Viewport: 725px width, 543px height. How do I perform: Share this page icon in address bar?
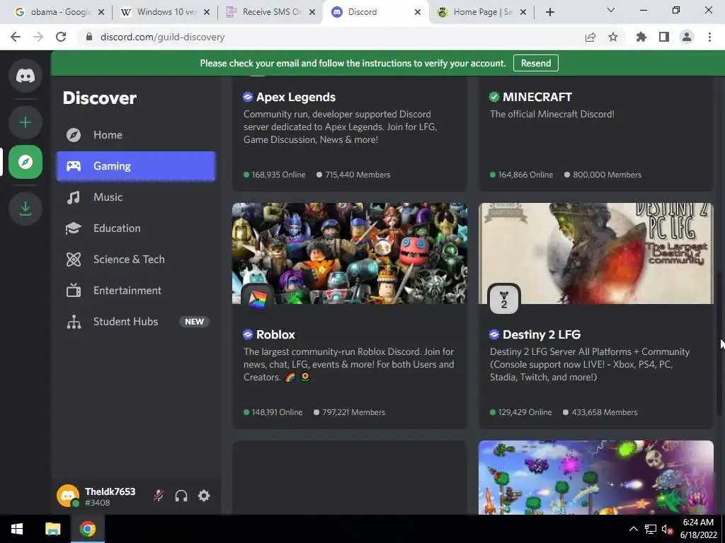pyautogui.click(x=590, y=37)
